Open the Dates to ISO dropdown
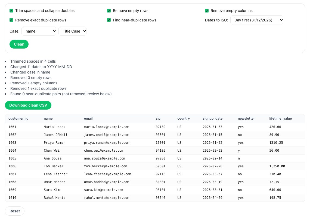The width and height of the screenshot is (310, 217). (x=257, y=20)
